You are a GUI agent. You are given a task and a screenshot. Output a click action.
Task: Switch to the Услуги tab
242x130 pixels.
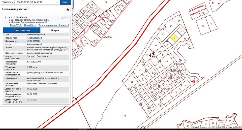(55, 30)
